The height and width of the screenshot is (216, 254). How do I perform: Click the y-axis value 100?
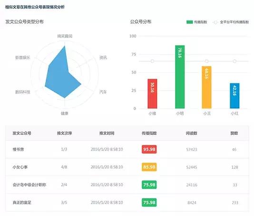133,36
